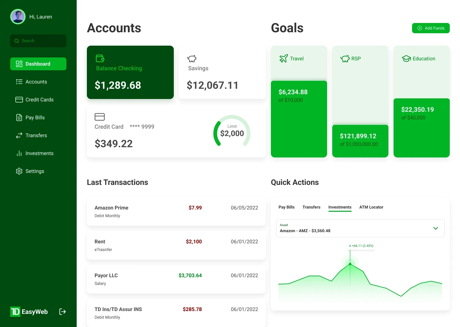The height and width of the screenshot is (327, 460).
Task: Open the Balance Checking account card
Action: pos(130,72)
